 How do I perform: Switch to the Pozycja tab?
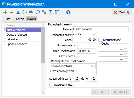pos(19,19)
